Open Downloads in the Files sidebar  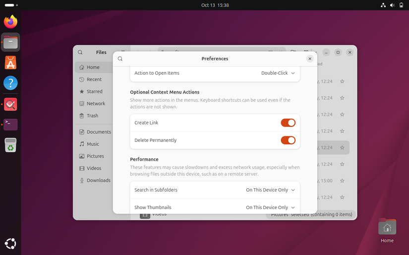pos(94,180)
